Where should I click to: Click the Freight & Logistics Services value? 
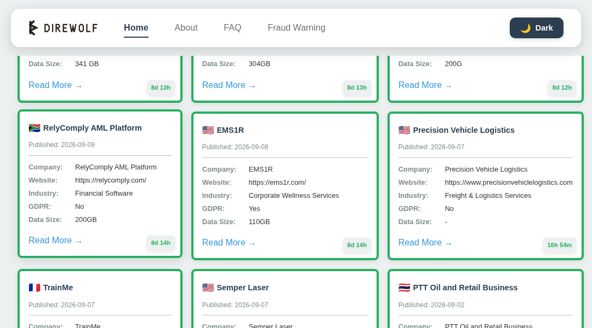488,196
